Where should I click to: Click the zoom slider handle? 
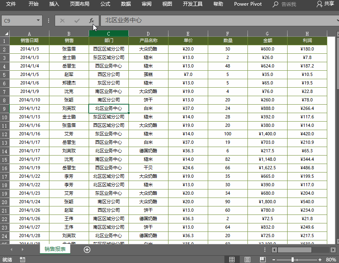292,260
